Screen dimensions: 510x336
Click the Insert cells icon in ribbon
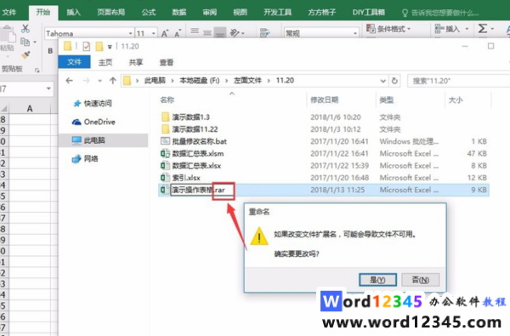439,29
